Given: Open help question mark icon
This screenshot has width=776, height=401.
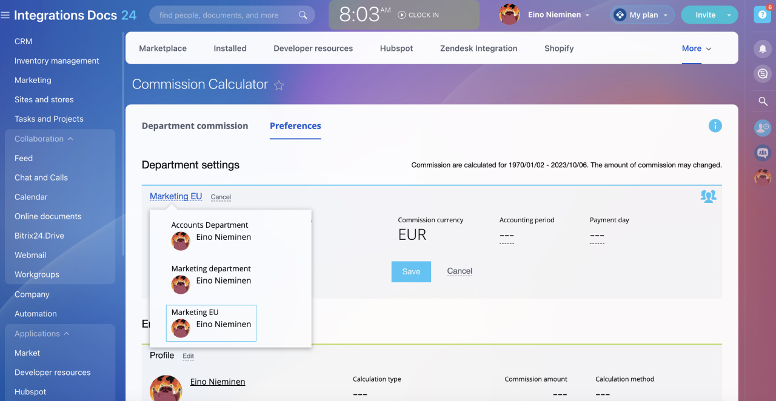Looking at the screenshot, I should (761, 15).
